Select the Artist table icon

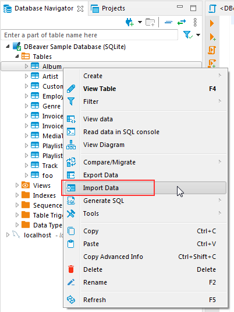[35, 76]
